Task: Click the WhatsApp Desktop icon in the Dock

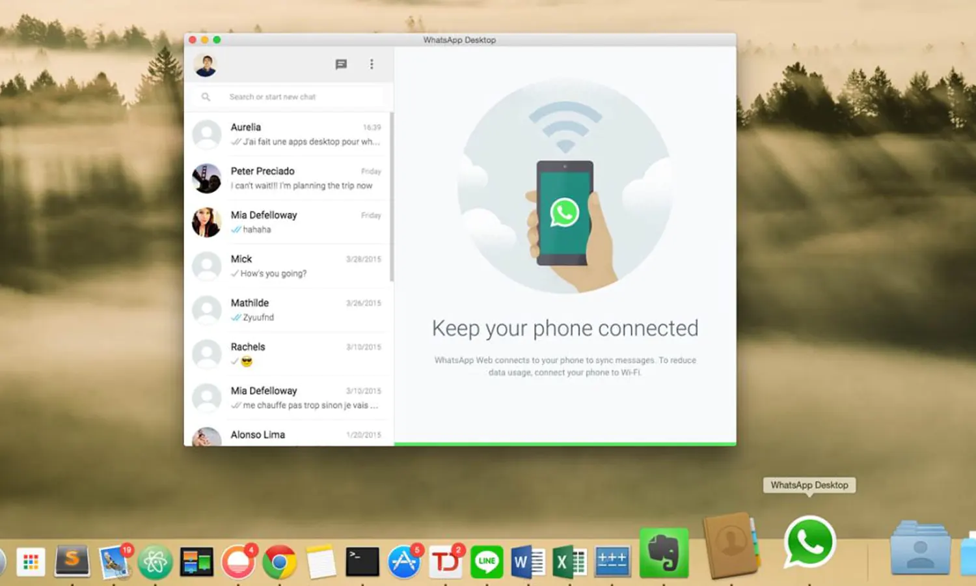Action: [x=809, y=542]
